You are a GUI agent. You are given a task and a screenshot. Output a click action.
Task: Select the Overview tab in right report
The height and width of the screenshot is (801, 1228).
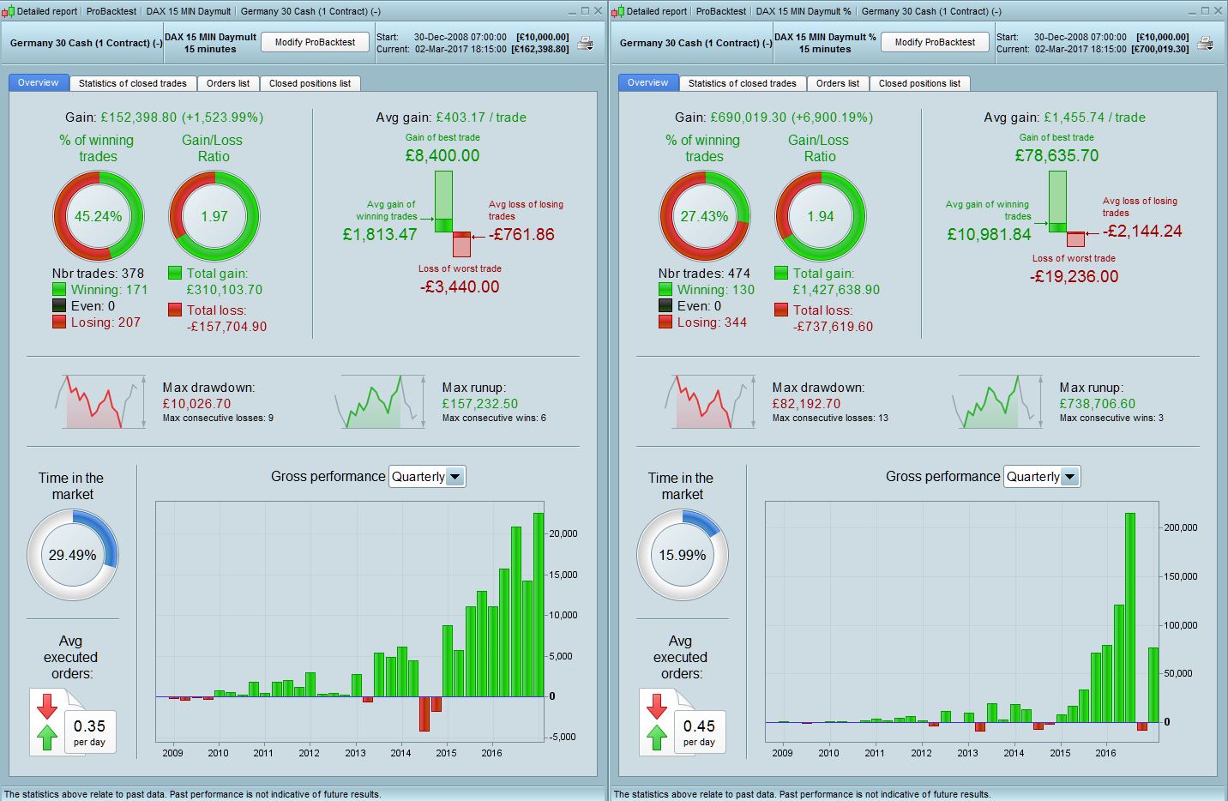[x=647, y=82]
